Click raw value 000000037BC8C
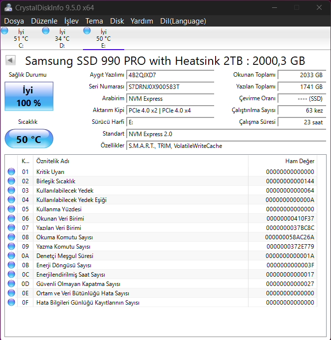Viewport: 331px width, 340px height. coord(290,227)
